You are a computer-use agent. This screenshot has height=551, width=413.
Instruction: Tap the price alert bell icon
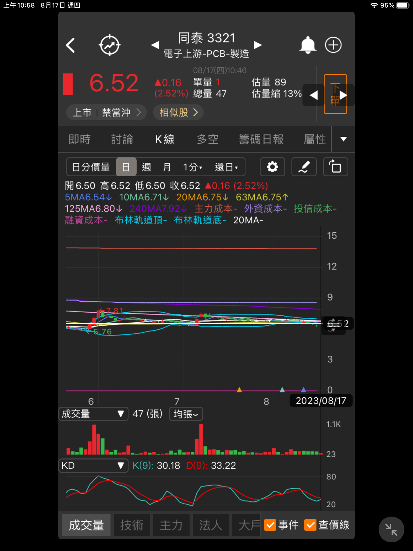(308, 45)
